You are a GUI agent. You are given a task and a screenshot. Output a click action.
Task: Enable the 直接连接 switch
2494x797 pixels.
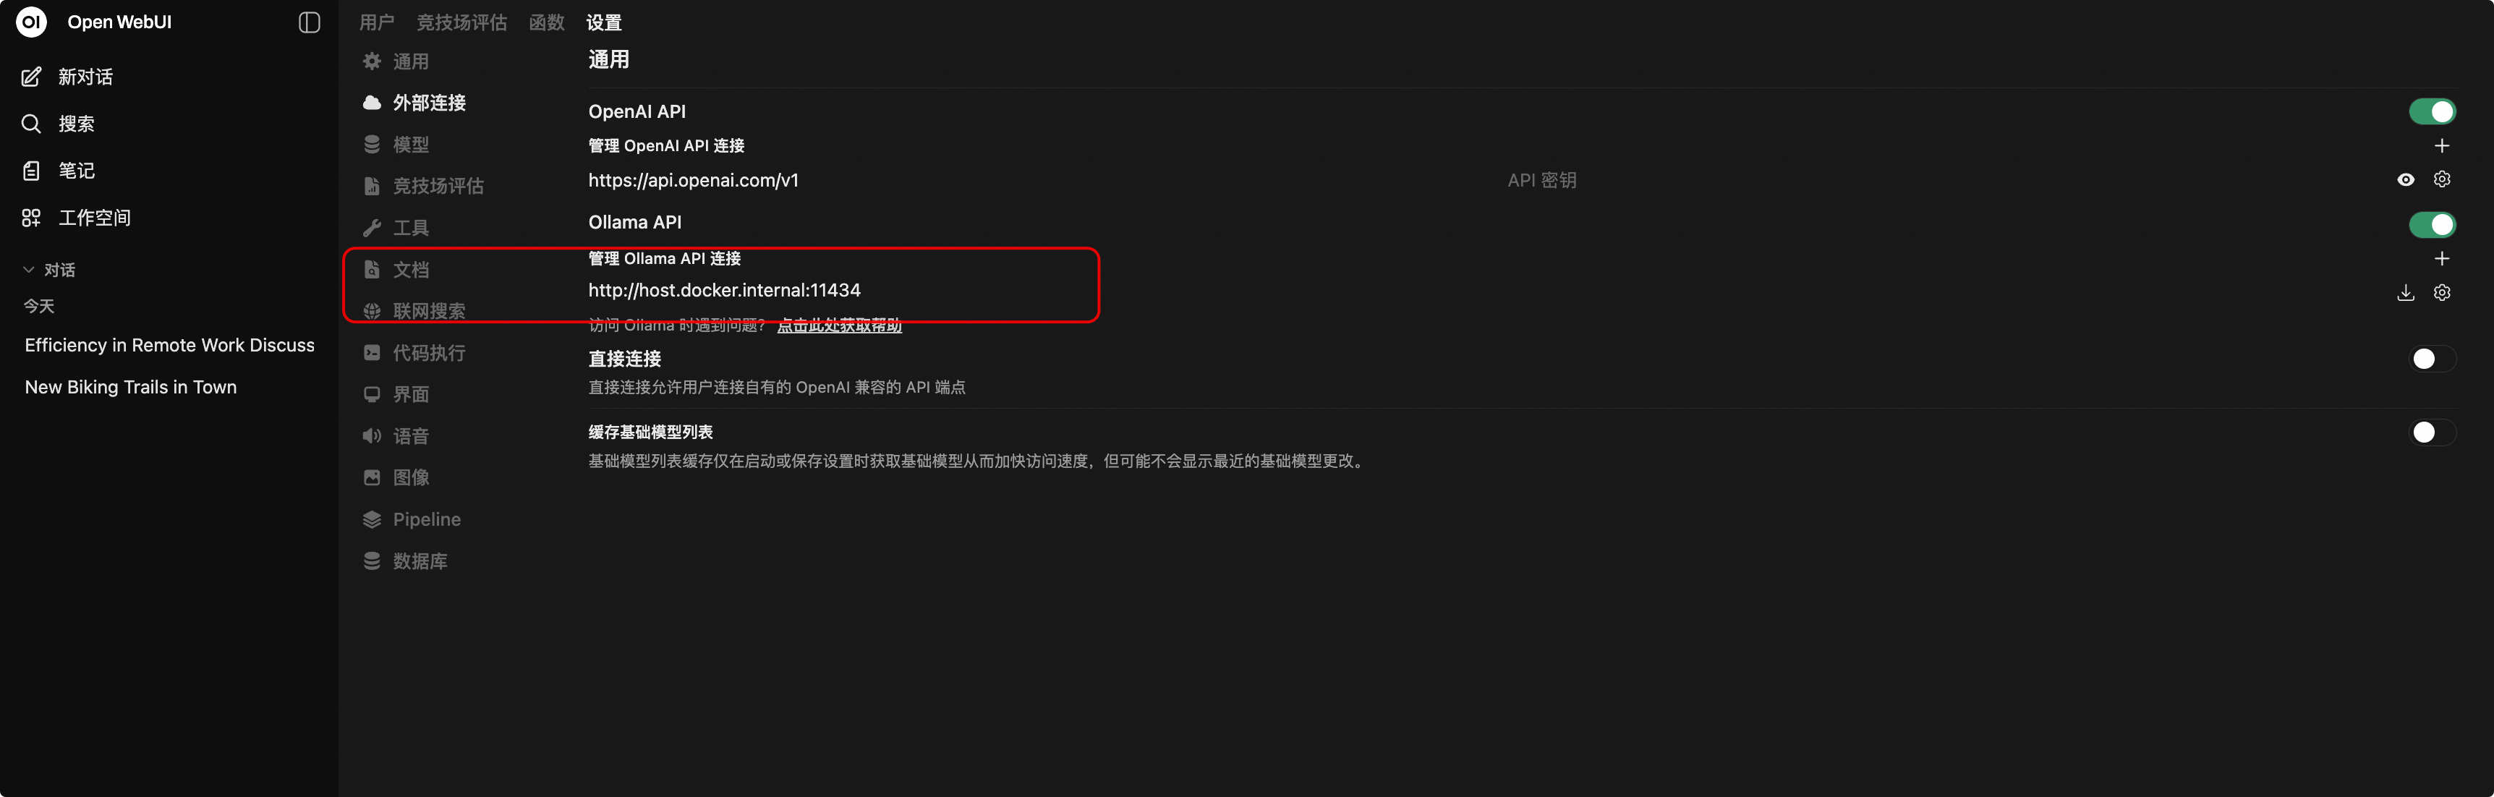[2432, 359]
